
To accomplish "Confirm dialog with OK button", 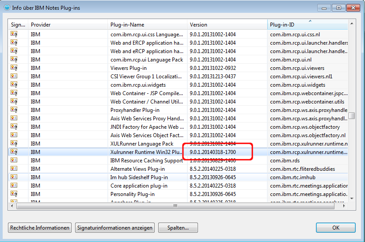I will 335,228.
